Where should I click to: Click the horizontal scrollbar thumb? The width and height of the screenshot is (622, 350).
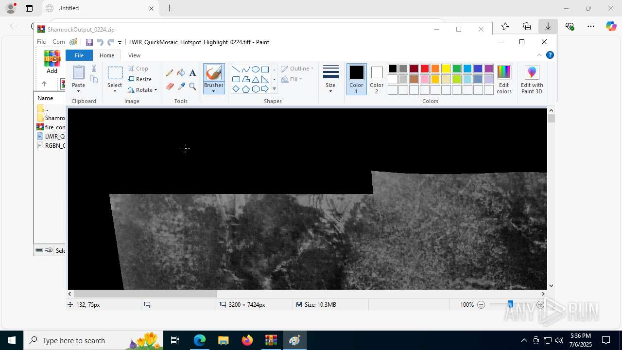[x=145, y=294]
